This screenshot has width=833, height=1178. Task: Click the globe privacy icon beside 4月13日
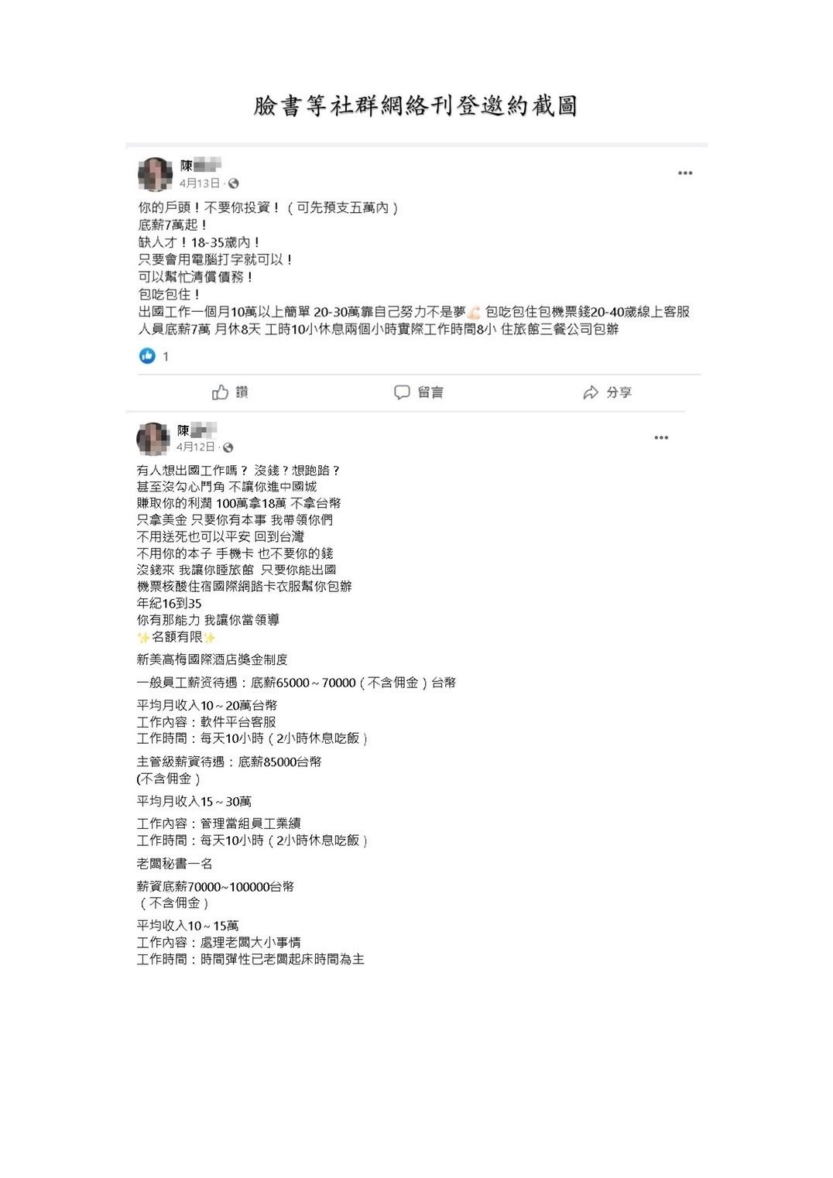(234, 183)
